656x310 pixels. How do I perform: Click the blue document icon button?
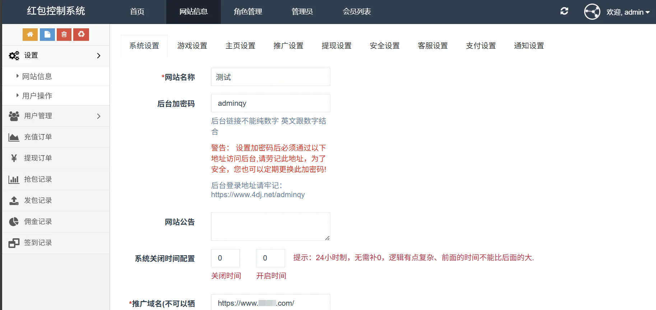tap(47, 34)
